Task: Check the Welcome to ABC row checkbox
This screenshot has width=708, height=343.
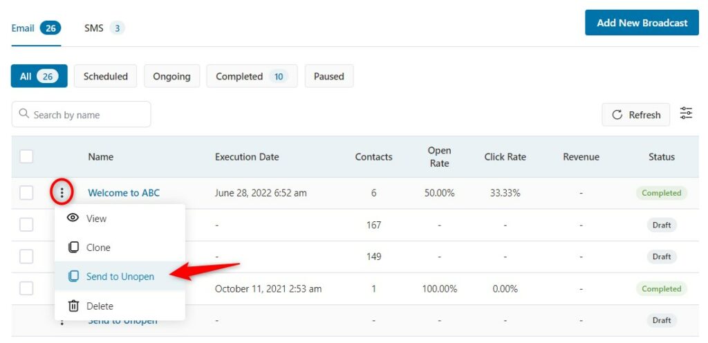Action: [x=26, y=193]
